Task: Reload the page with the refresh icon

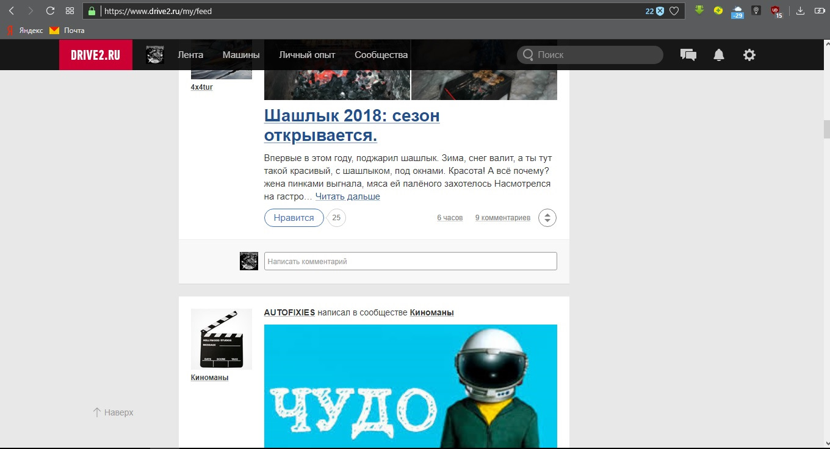Action: pos(50,11)
